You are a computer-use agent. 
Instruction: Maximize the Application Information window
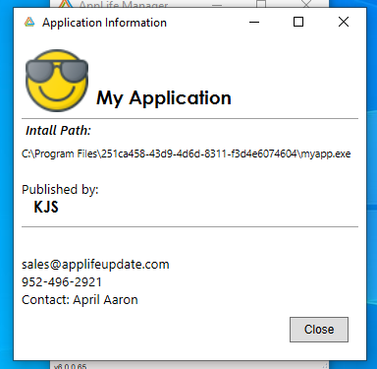click(x=298, y=23)
